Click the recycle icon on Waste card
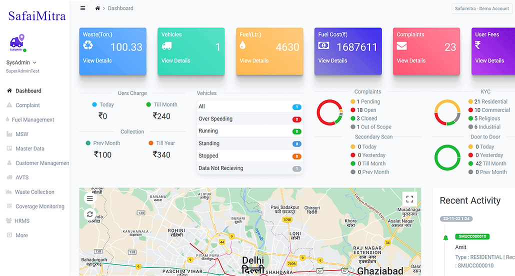This screenshot has width=515, height=276. [x=88, y=45]
